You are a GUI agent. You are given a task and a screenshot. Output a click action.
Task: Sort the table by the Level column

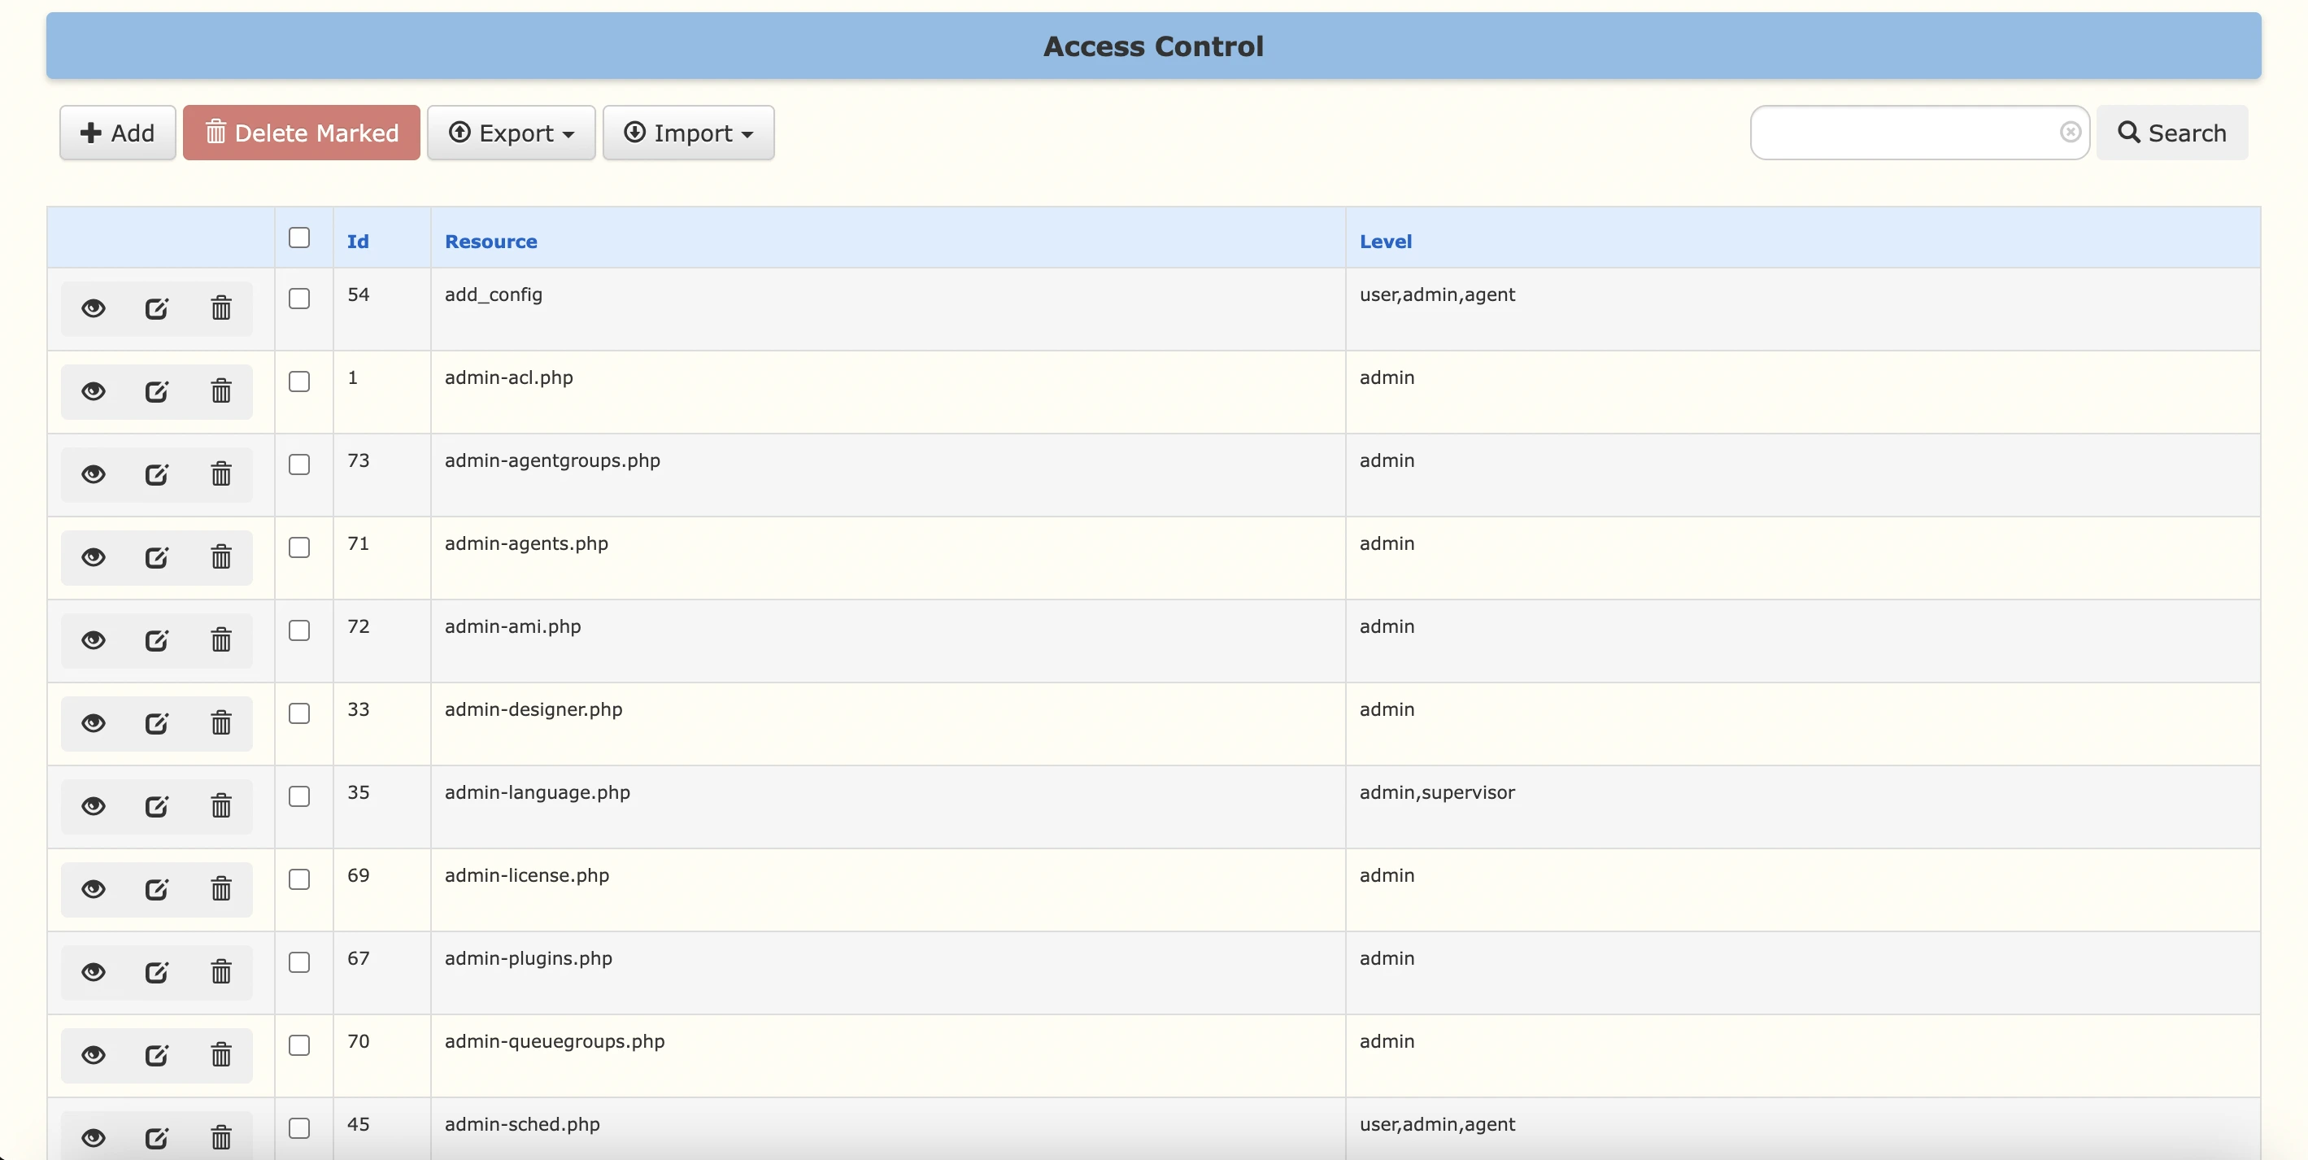pos(1385,241)
